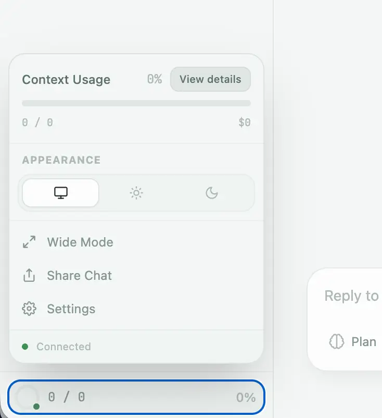The image size is (382, 418).
Task: Click the 0 / 0 counter in bottom bar
Action: pyautogui.click(x=67, y=397)
